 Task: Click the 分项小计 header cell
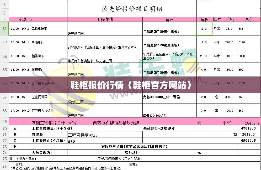pyautogui.click(x=38, y=19)
